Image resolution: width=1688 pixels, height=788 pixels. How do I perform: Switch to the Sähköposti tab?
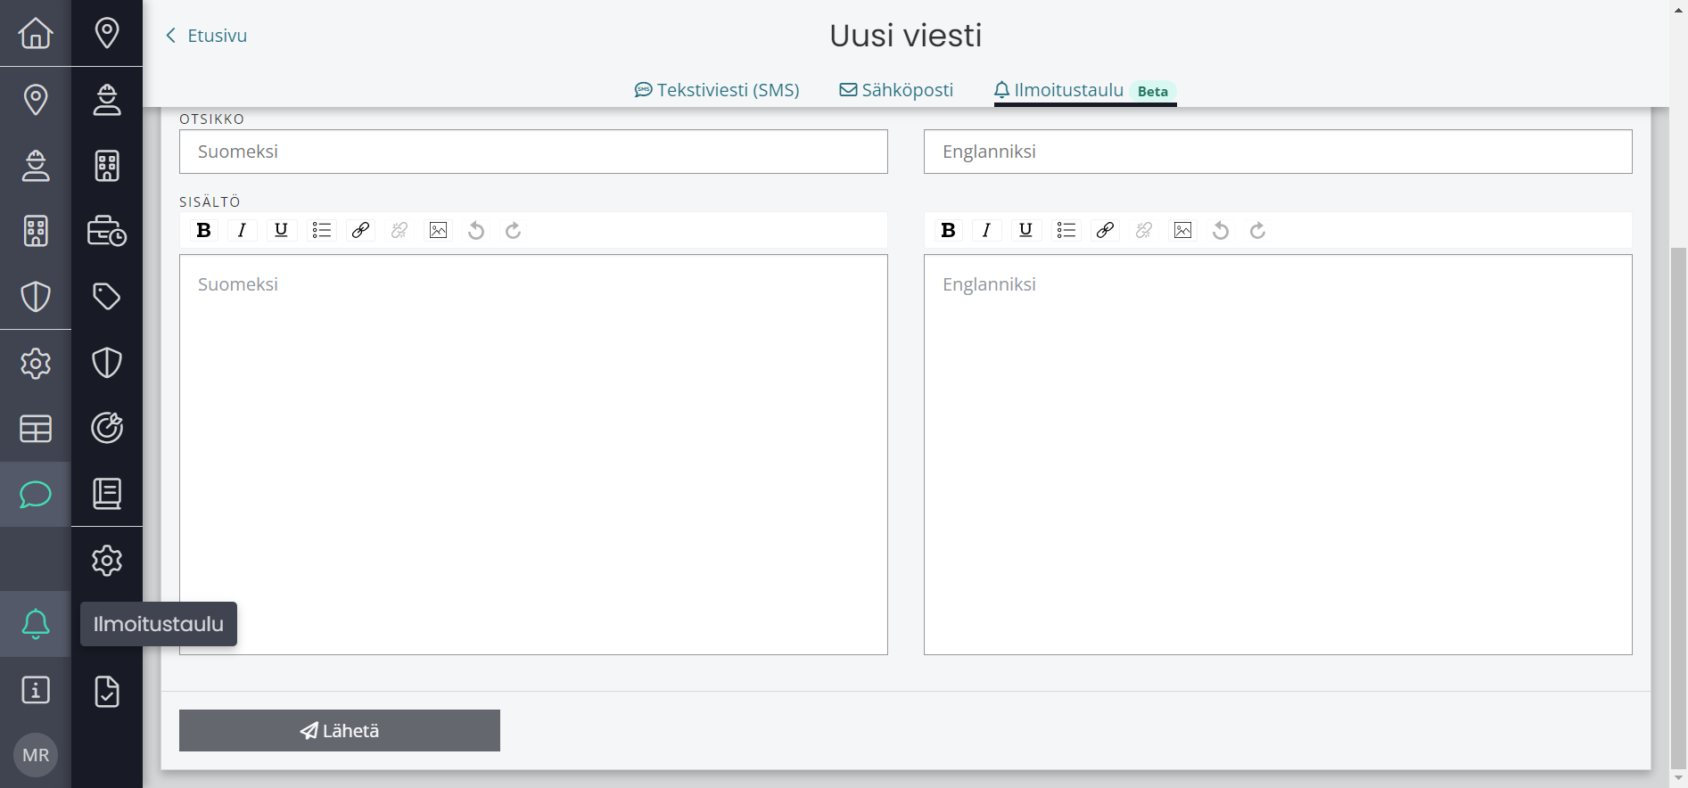tap(896, 90)
